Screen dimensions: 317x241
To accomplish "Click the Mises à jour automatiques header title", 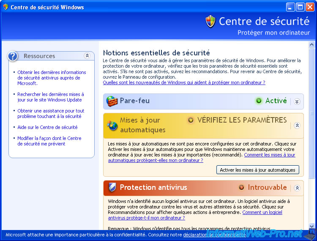I will [x=143, y=125].
